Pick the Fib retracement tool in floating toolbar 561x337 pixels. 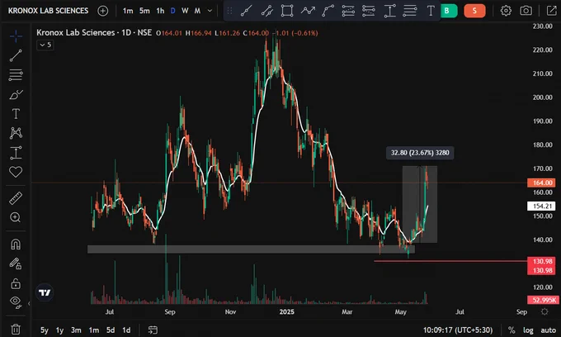point(348,11)
